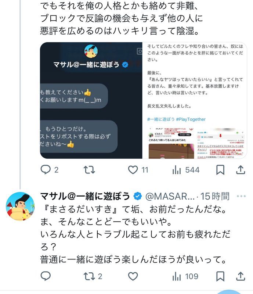Like the second マサル tweet
253x294 pixels.
(133, 276)
